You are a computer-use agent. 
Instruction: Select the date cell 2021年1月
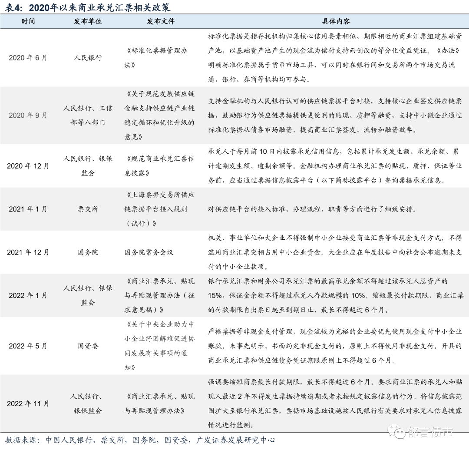[28, 209]
